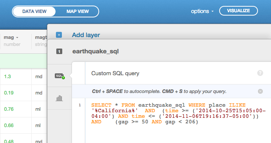Open the SQL editor panel icon
Screen dimensions: 271x143
point(60,76)
